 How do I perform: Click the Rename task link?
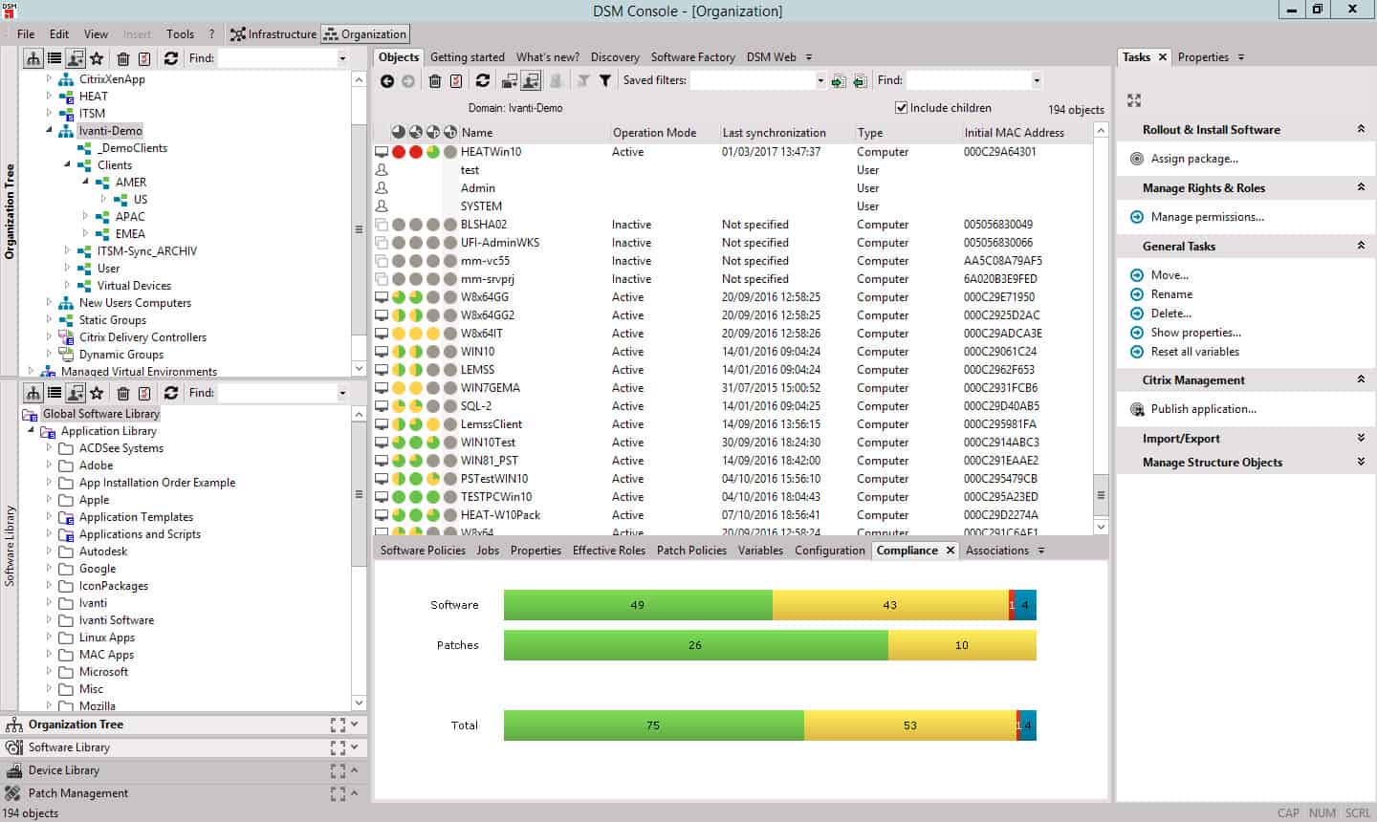[x=1171, y=294]
